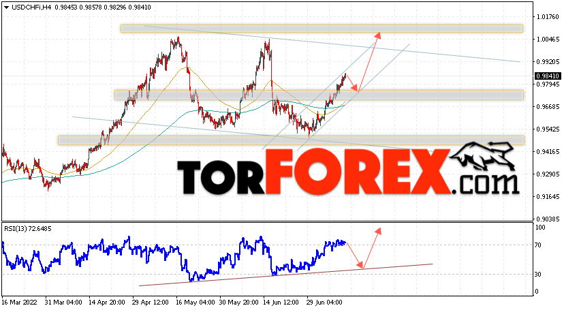Select the 0.91645 price scale value
564x310 pixels.
(548, 196)
